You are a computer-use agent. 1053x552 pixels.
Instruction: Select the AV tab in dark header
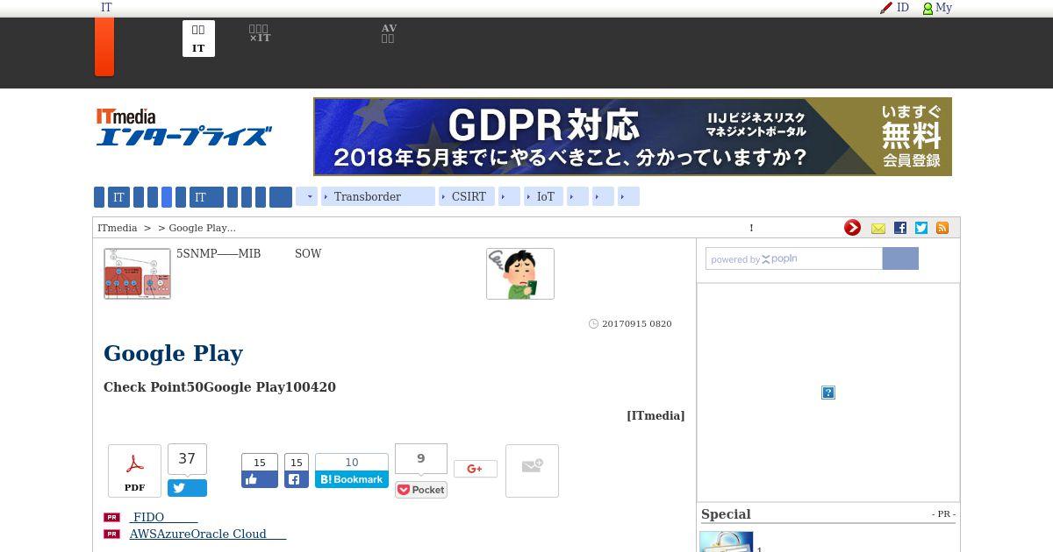389,34
